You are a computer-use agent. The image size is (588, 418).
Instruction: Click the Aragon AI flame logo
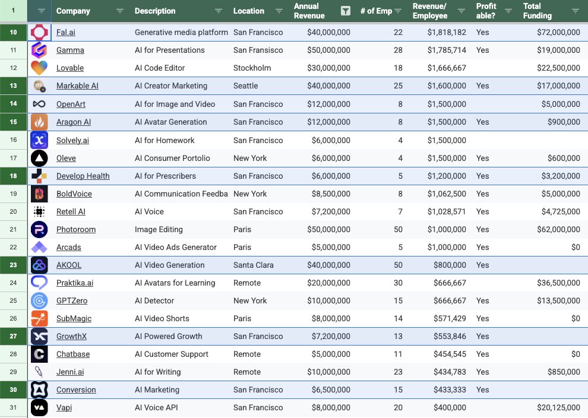point(39,122)
